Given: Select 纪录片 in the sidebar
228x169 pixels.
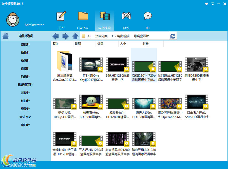Looking at the screenshot, I should 25,109.
